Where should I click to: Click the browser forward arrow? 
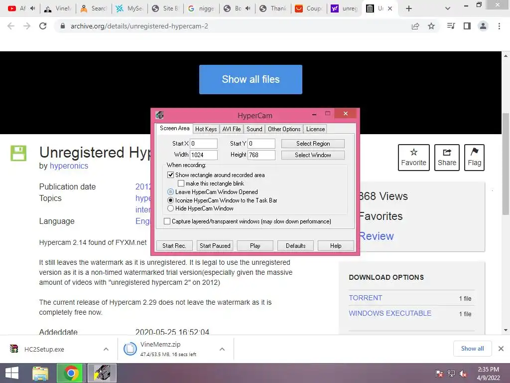(x=27, y=26)
